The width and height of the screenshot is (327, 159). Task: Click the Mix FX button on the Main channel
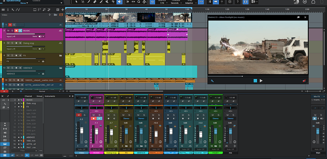point(318,96)
